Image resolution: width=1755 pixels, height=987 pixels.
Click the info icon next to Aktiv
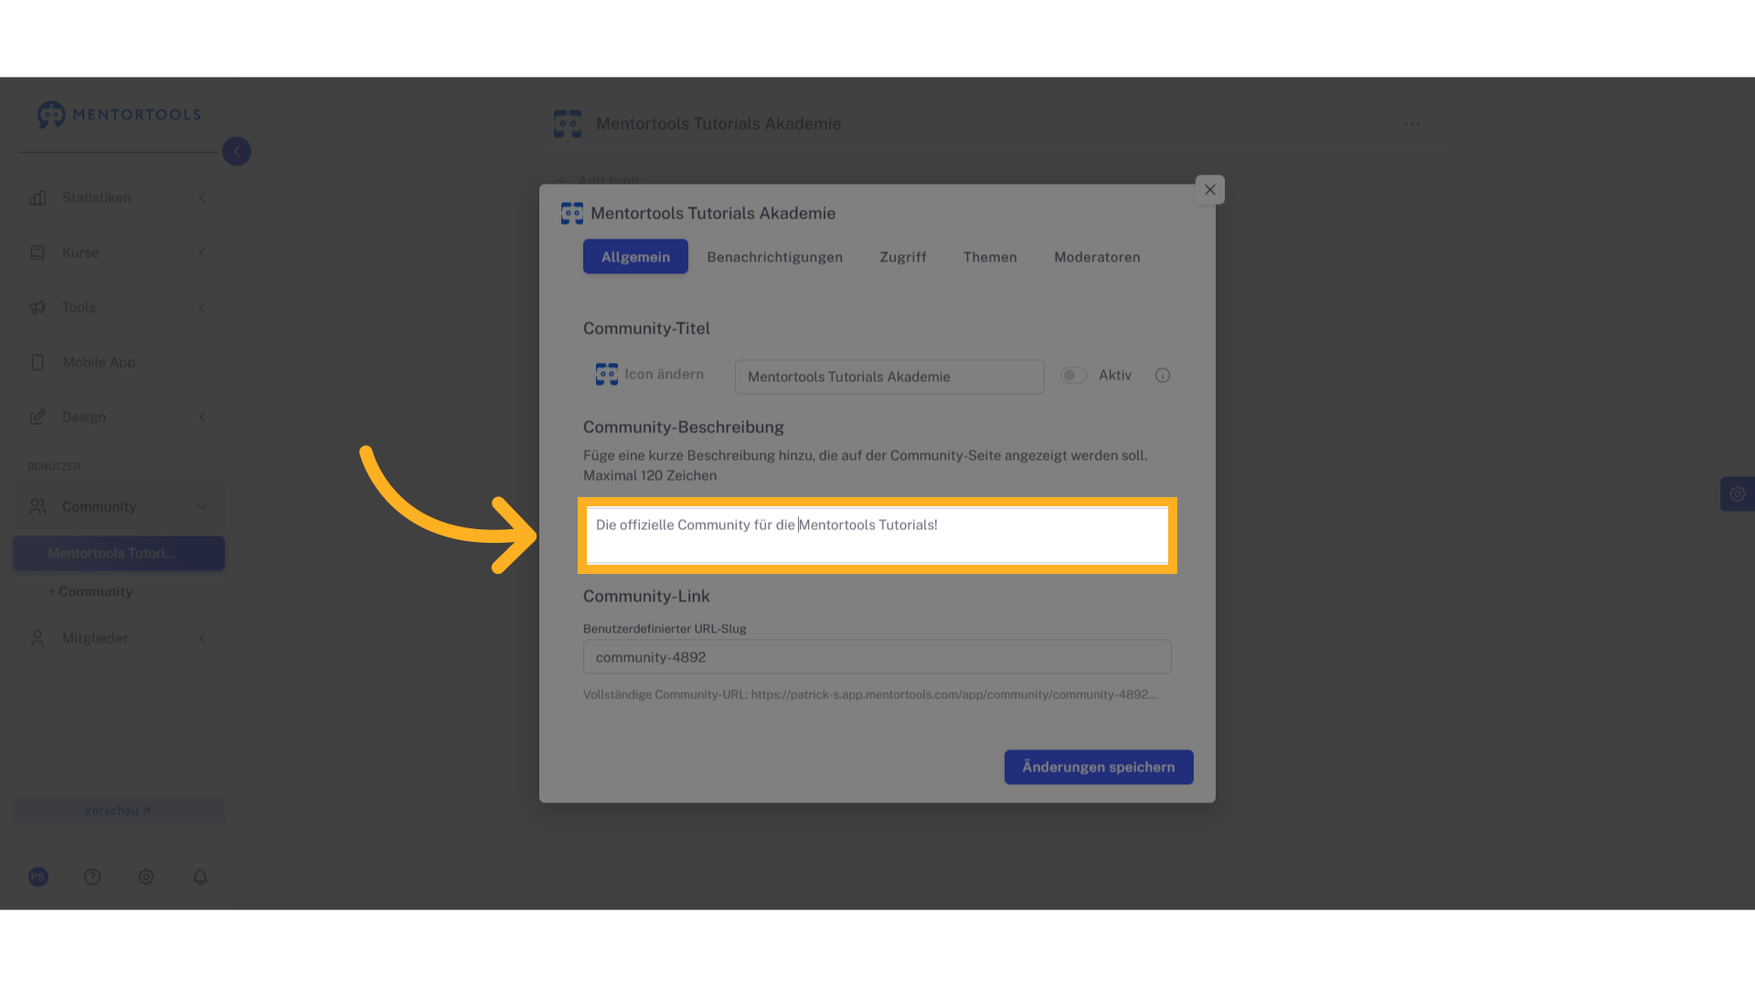(1163, 376)
